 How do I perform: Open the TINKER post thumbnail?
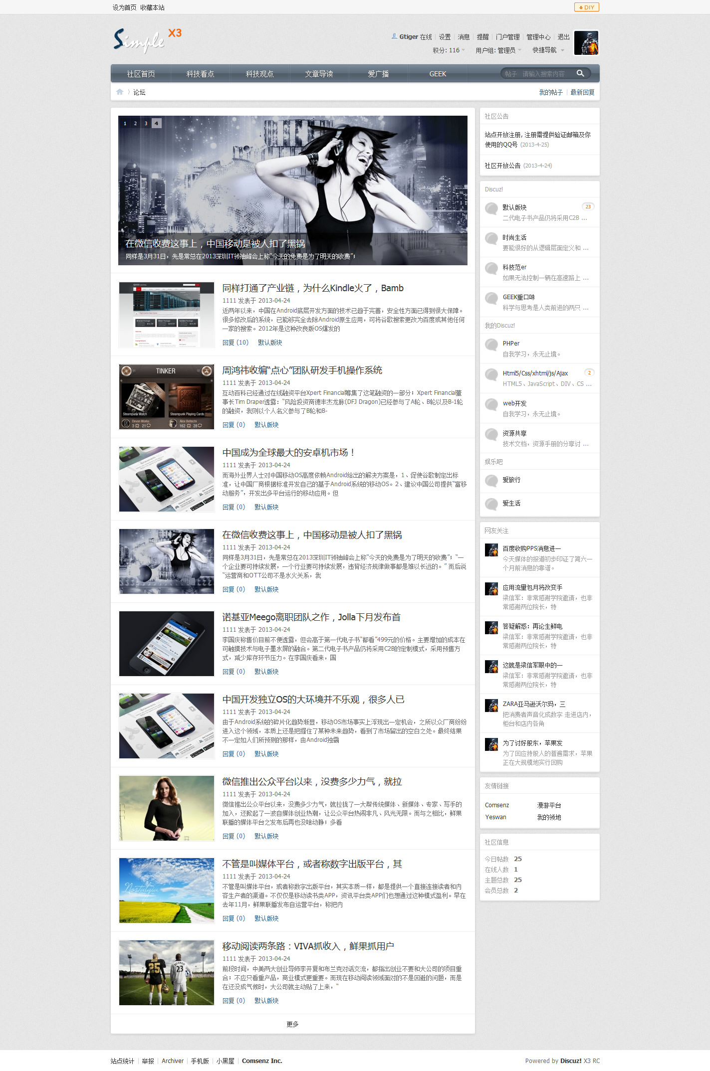tap(167, 397)
